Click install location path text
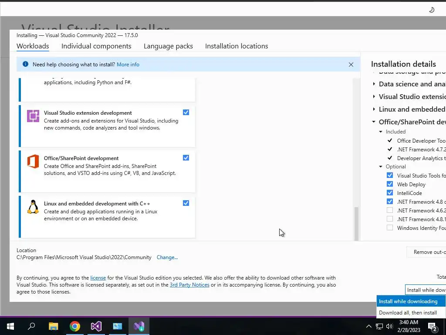Image resolution: width=446 pixels, height=335 pixels. pyautogui.click(x=84, y=257)
